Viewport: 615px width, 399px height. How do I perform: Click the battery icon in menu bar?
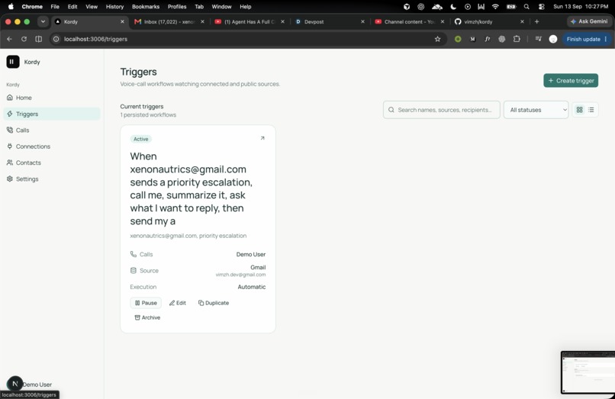[511, 6]
